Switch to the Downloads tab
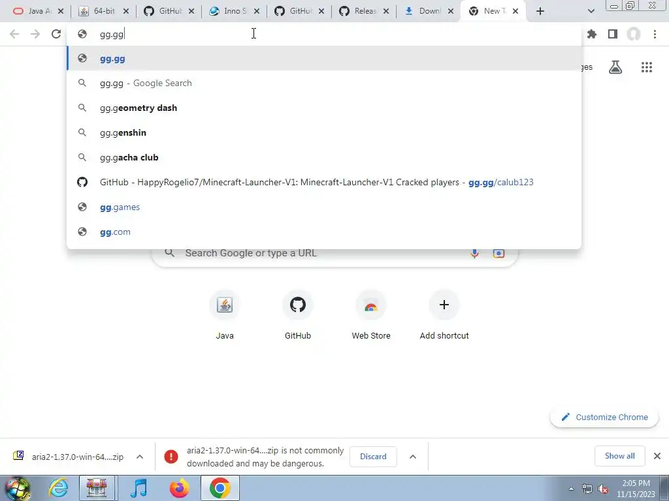Screen dimensions: 669x501 [x=424, y=11]
